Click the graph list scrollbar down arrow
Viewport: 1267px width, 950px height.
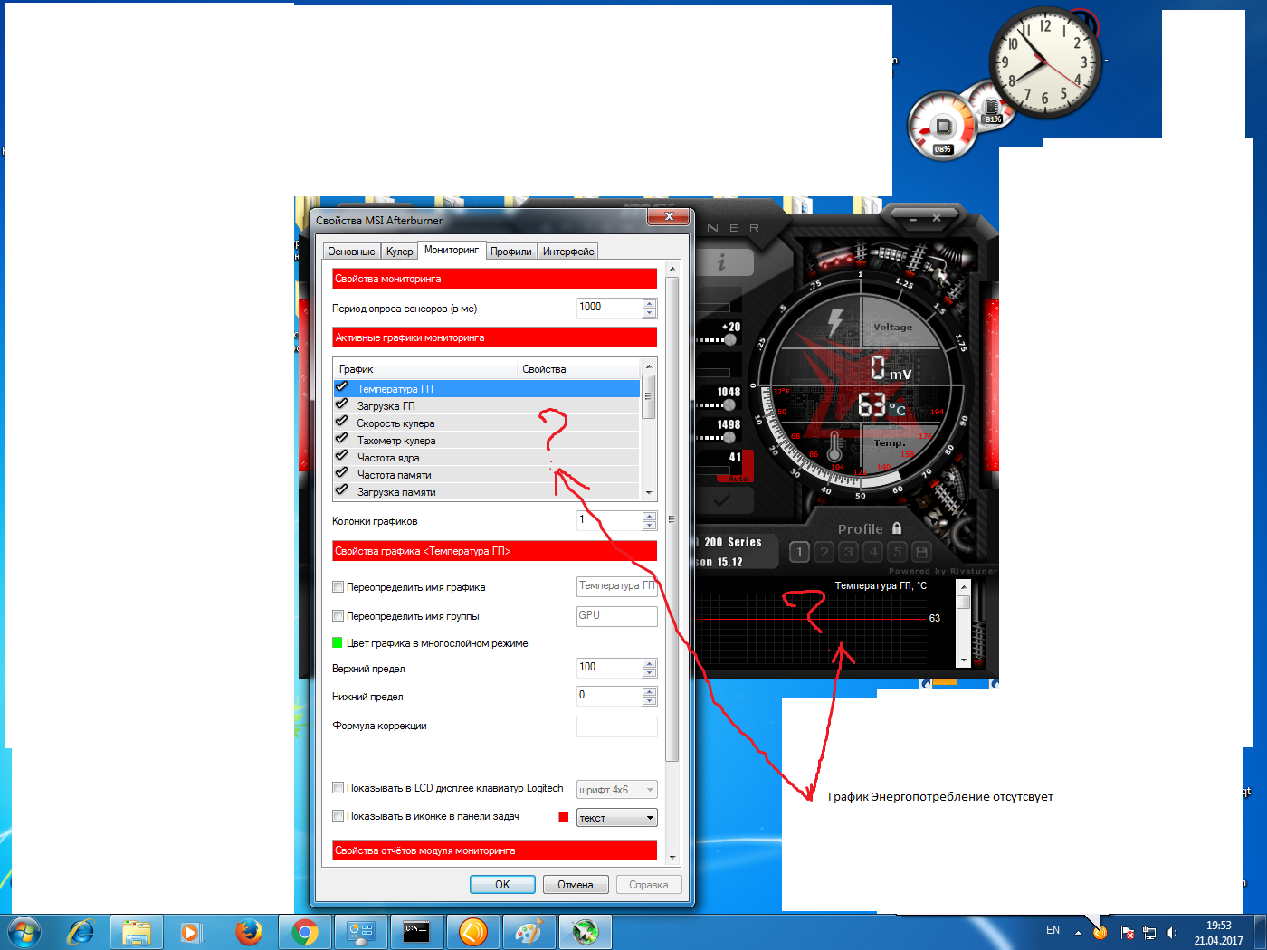pos(649,493)
